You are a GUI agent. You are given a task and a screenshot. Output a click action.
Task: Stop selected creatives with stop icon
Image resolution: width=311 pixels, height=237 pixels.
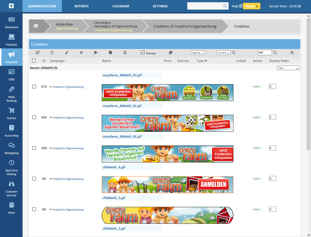(x=111, y=53)
